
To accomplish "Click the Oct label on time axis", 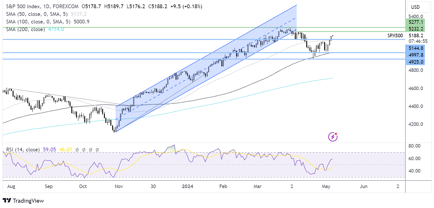I will click(x=83, y=187).
